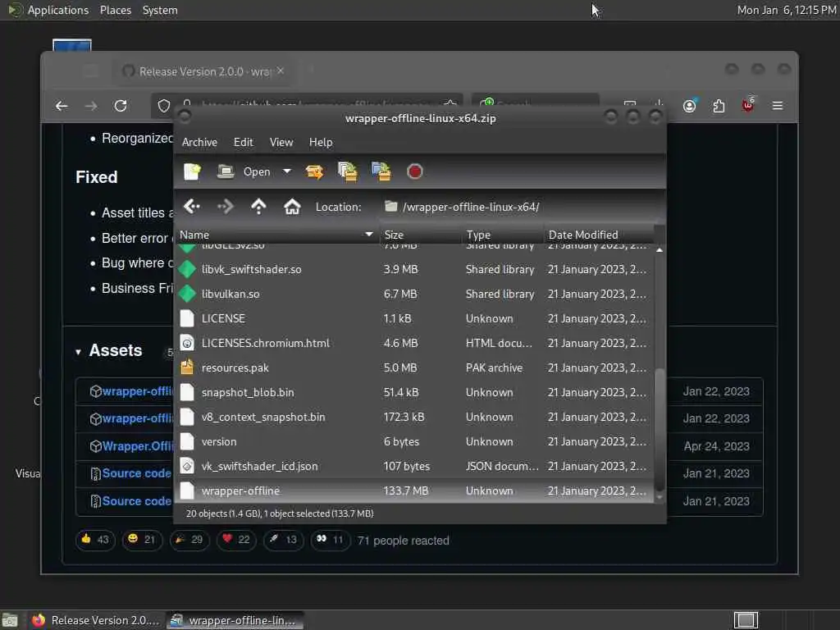Click the Location path field

pyautogui.click(x=521, y=207)
